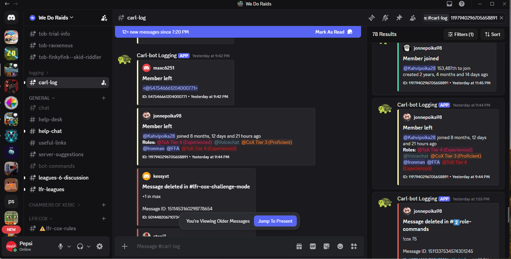Click ToA Tier 4 role mention in chat
This screenshot has height=259, width=511.
[x=185, y=142]
